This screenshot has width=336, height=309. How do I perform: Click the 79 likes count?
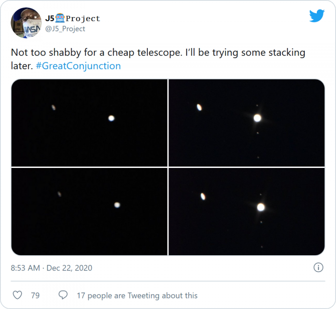click(35, 296)
